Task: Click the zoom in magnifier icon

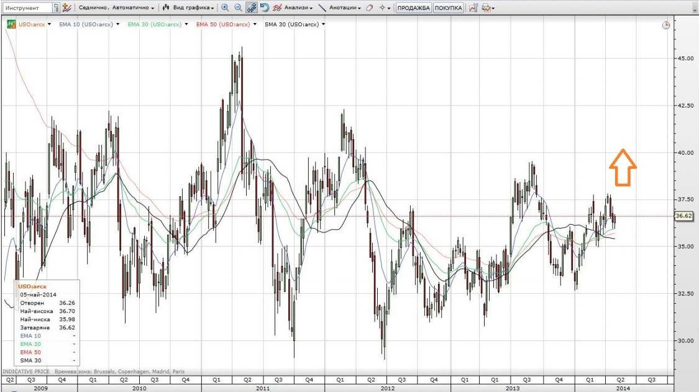Action: [x=225, y=7]
